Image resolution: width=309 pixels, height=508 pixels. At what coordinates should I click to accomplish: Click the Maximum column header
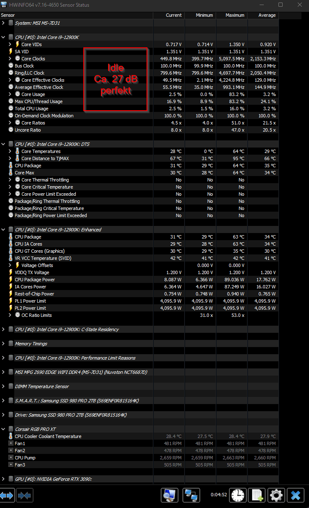(x=232, y=15)
